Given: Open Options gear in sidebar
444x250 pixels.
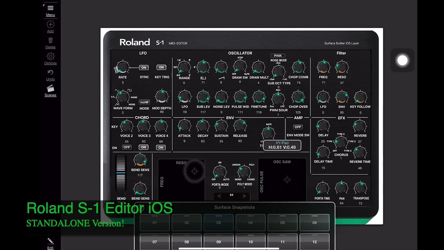Looking at the screenshot, I should 50,56.
